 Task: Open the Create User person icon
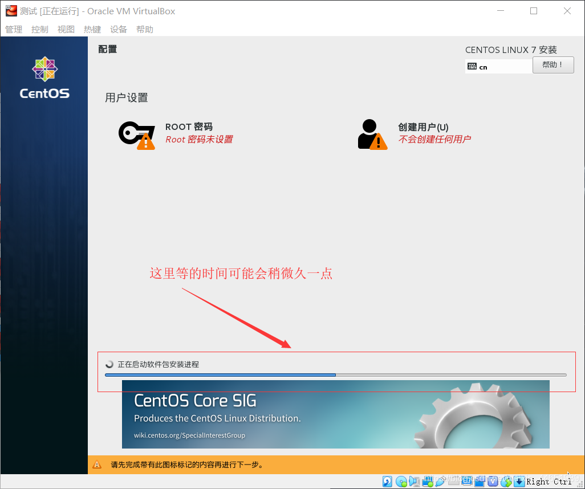372,135
